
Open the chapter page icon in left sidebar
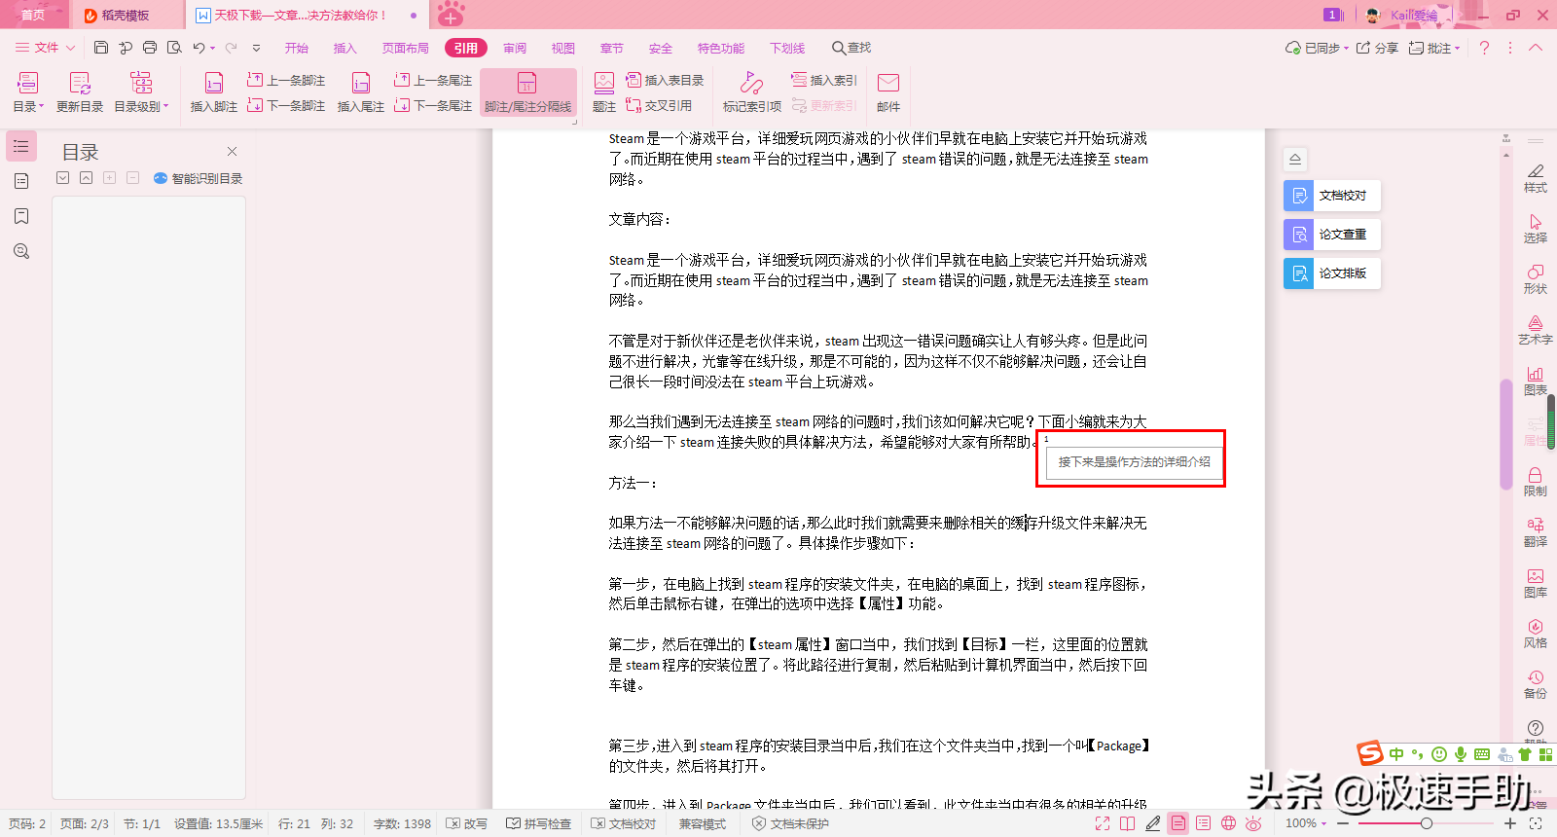[21, 181]
